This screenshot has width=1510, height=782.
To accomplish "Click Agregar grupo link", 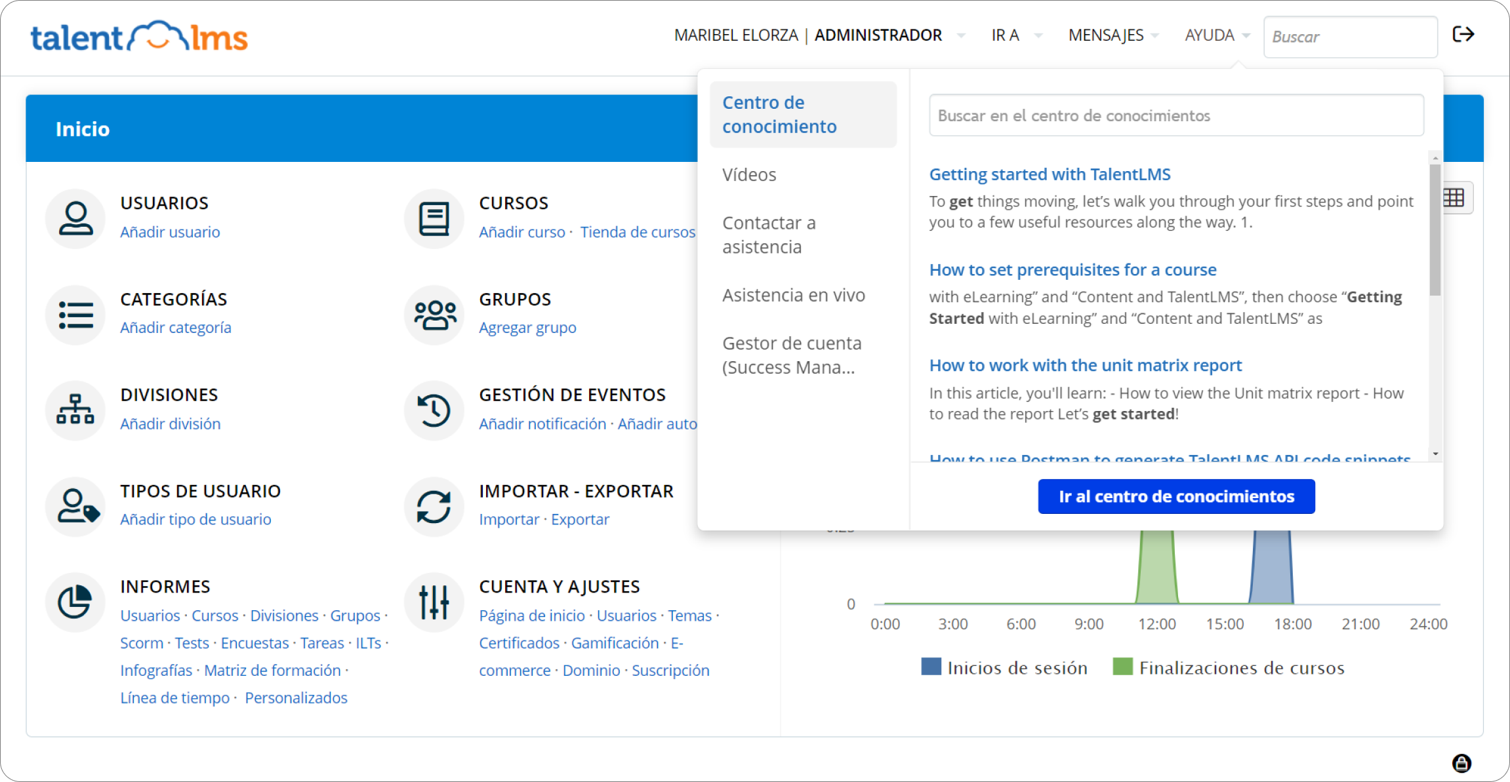I will [527, 328].
